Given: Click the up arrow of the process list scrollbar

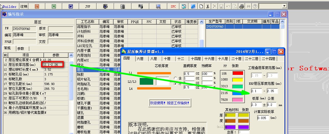Looking at the screenshot, I should click(x=202, y=22).
